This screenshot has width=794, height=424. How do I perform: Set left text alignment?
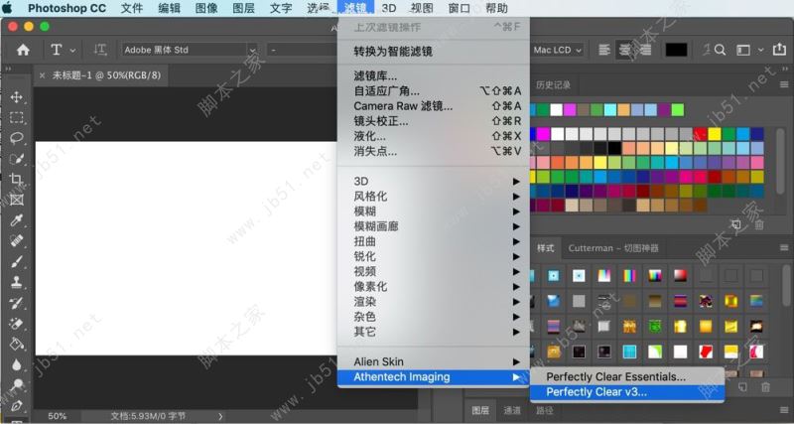click(x=603, y=50)
